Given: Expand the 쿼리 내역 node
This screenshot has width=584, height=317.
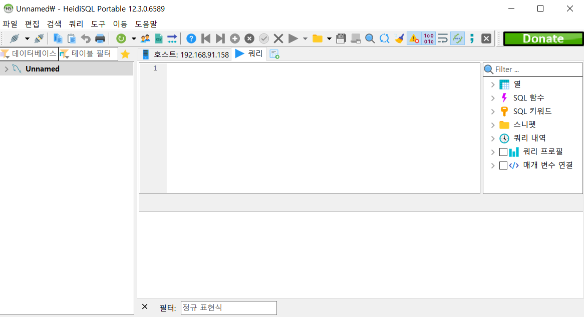Looking at the screenshot, I should click(x=493, y=138).
